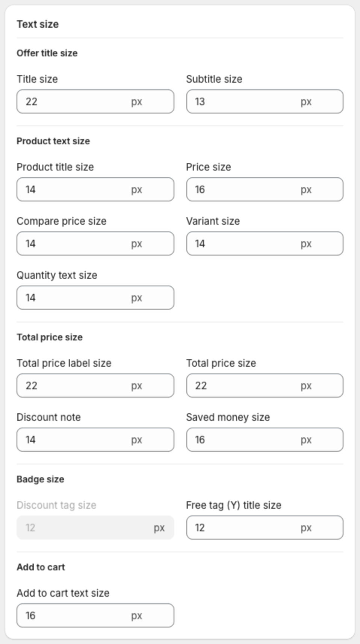
Task: Focus the Product title size field
Action: [95, 189]
